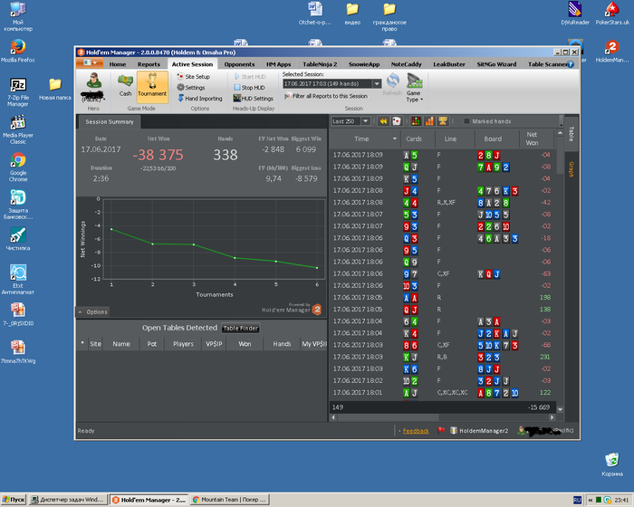
Task: Select the A A hand row winning 198
Action: pyautogui.click(x=442, y=298)
